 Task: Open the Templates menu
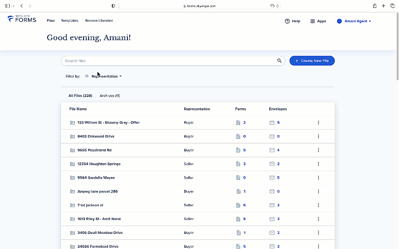69,21
